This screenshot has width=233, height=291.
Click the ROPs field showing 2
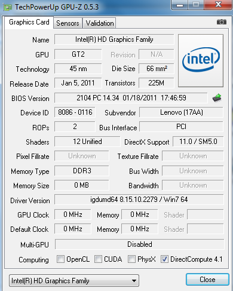coord(75,127)
